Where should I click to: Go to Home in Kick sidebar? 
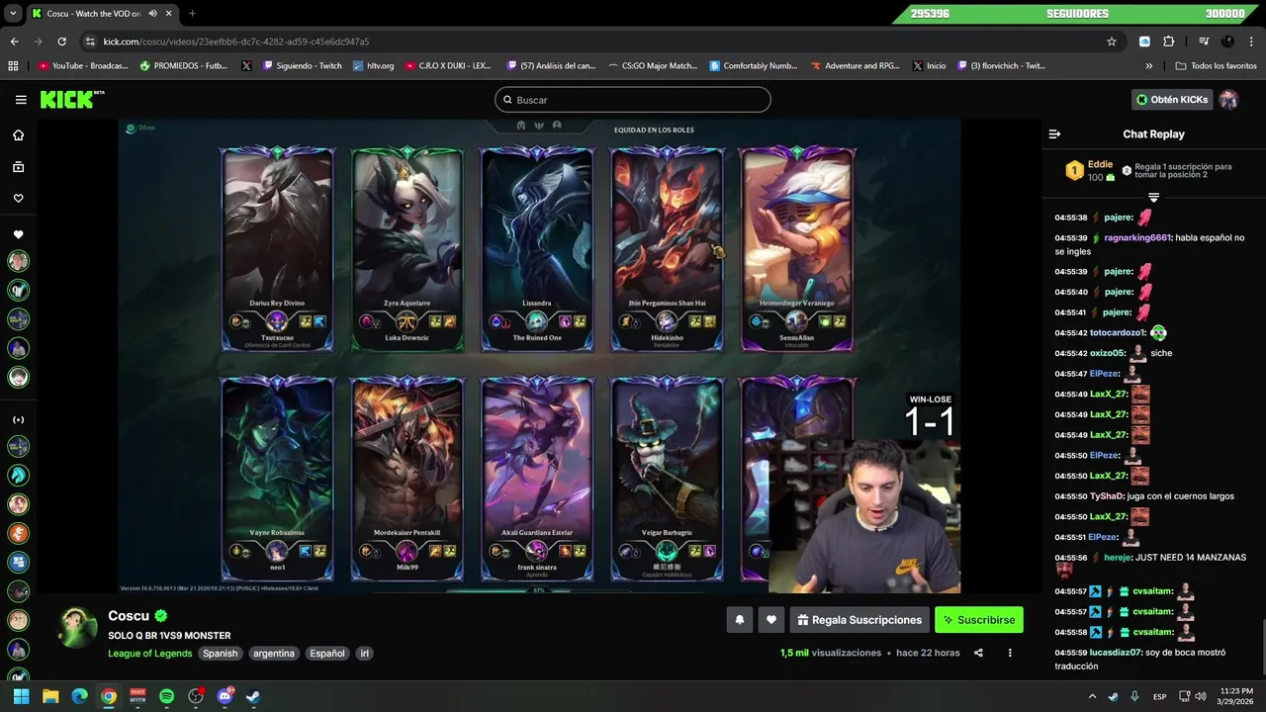click(18, 135)
